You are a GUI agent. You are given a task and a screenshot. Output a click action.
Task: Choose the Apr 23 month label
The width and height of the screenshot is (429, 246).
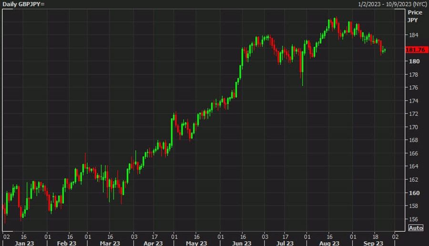[x=153, y=243]
